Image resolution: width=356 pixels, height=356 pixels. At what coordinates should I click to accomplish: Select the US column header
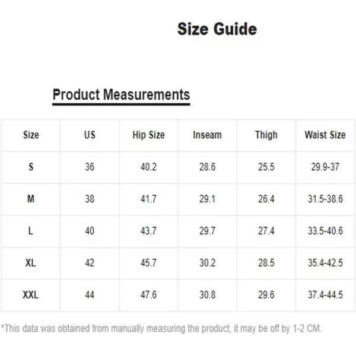(90, 135)
